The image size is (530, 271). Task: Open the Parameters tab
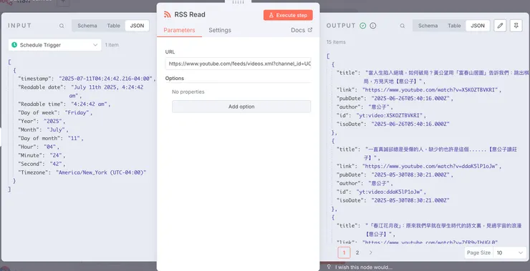click(x=179, y=30)
